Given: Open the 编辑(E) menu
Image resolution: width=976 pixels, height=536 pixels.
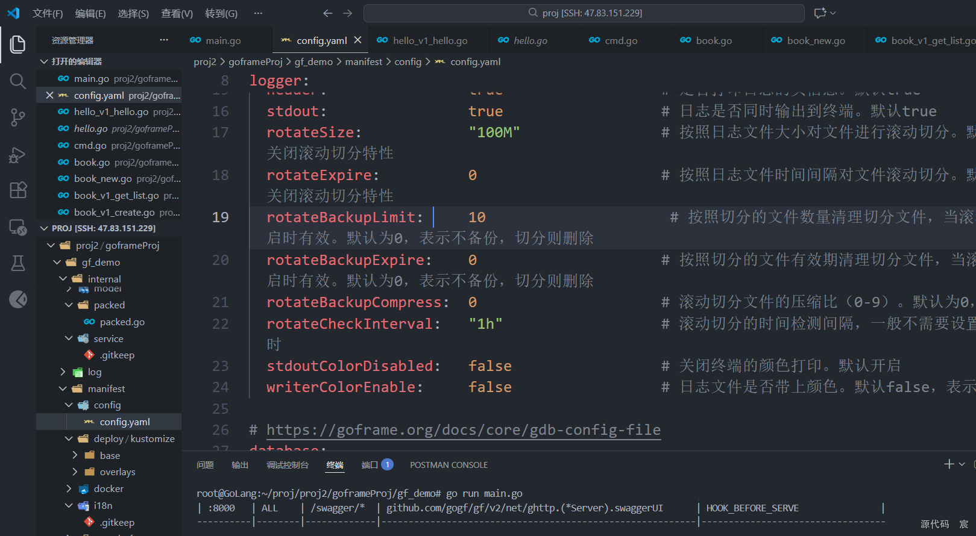Looking at the screenshot, I should click(x=90, y=13).
